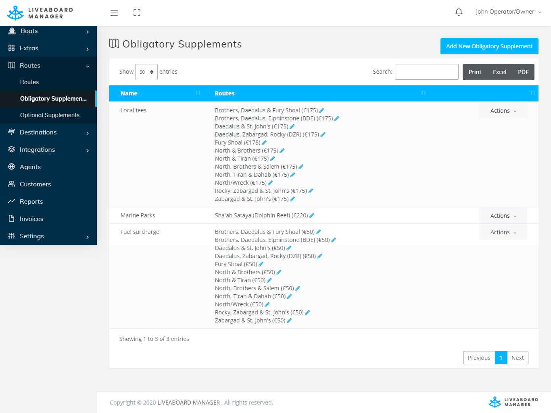Click Add New Obligatory Supplement button
This screenshot has height=413, width=551.
pyautogui.click(x=489, y=46)
